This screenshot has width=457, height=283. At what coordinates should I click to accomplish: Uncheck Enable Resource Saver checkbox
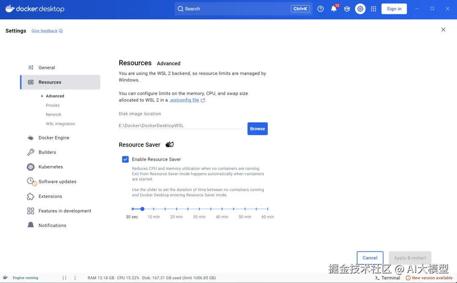click(x=125, y=159)
